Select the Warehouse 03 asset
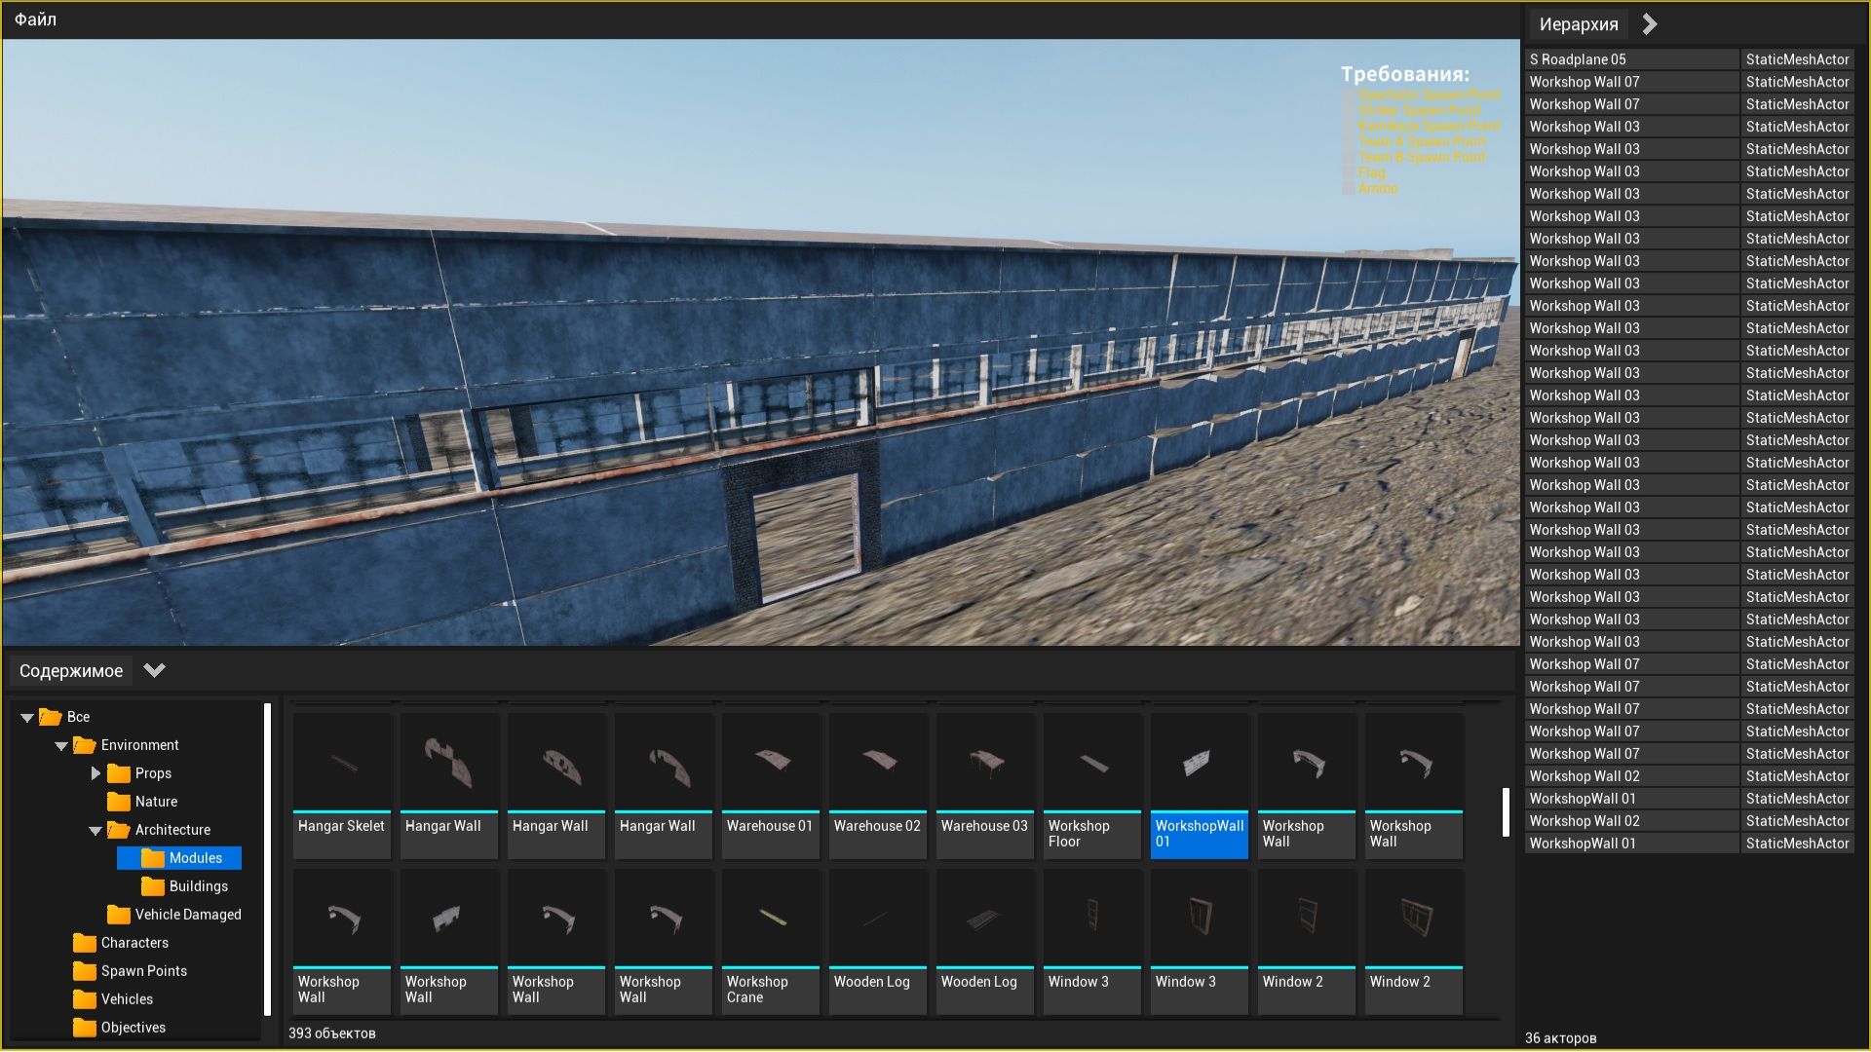The height and width of the screenshot is (1052, 1871). pos(985,786)
